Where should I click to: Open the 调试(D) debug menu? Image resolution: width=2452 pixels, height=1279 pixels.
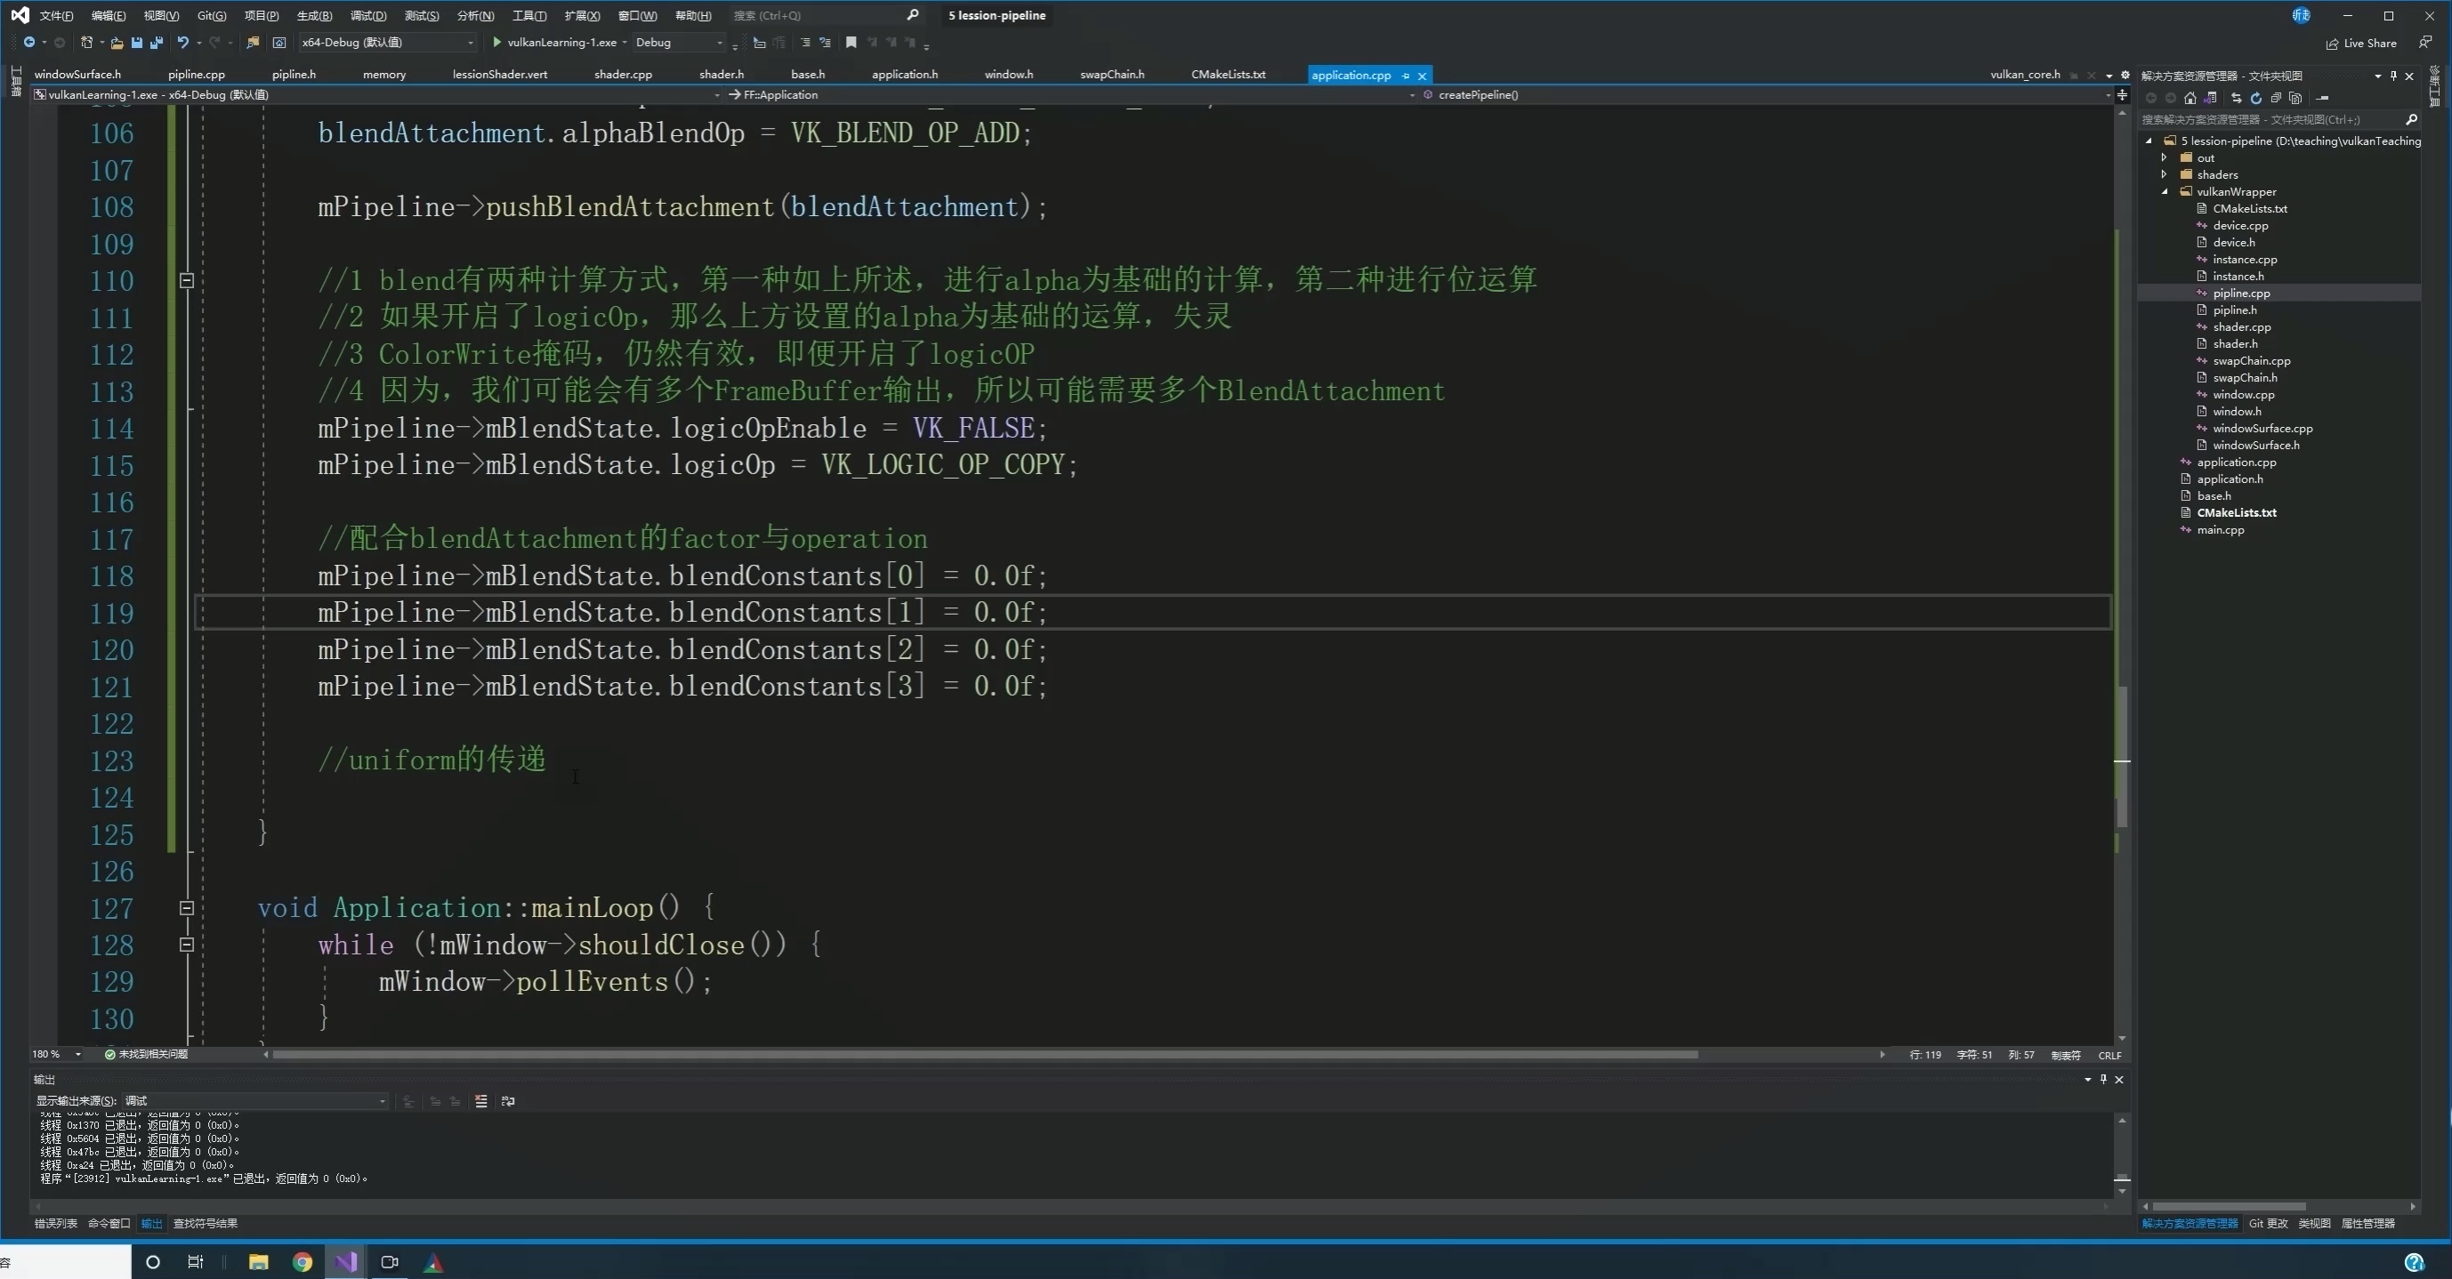click(367, 15)
